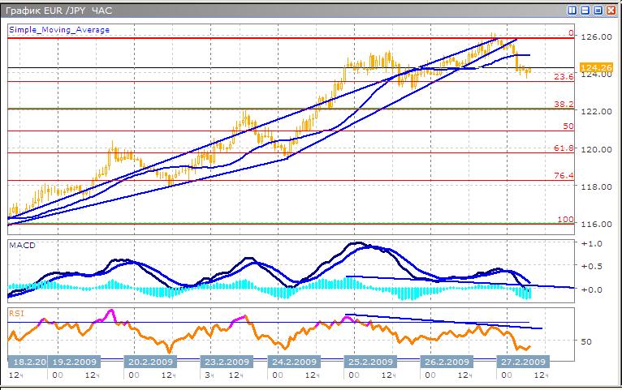
Task: Click the orange current price tag 124.26
Action: tap(597, 67)
